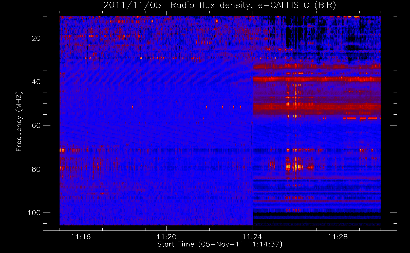Image resolution: width=410 pixels, height=253 pixels.
Task: Click the 60 frequency tick label
Action: pos(36,125)
